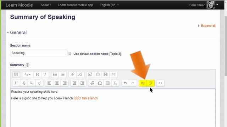
Task: Apply superscript formatting
Action: pos(39,83)
